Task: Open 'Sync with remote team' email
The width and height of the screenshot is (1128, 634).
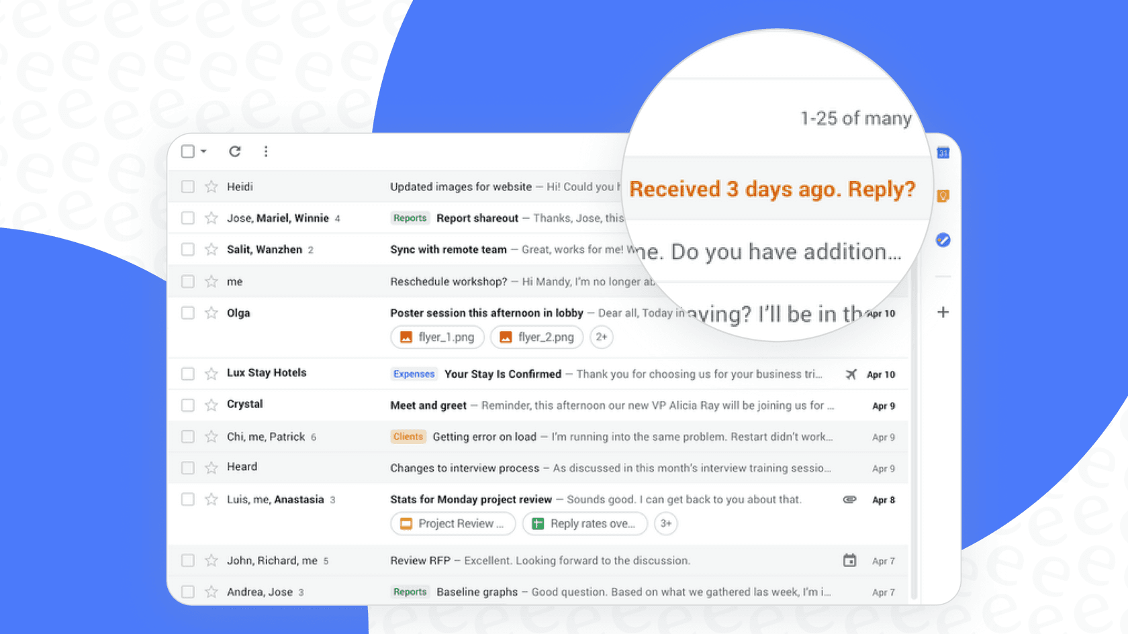Action: point(449,250)
